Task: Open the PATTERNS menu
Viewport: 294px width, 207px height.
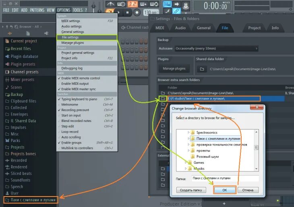Action: 37,10
